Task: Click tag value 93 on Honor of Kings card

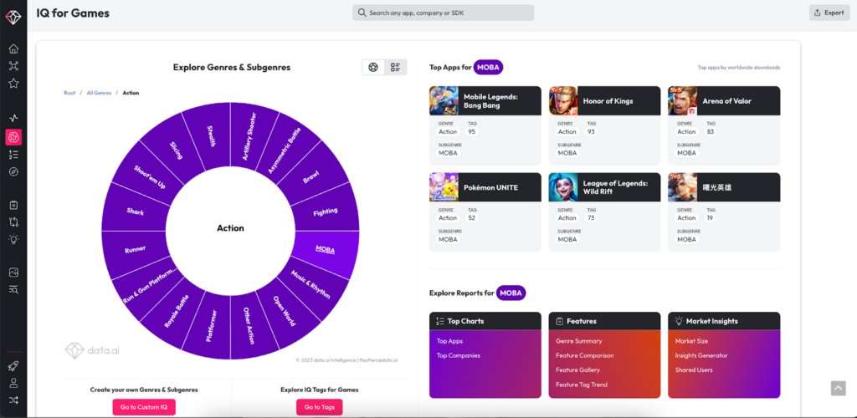Action: 591,131
